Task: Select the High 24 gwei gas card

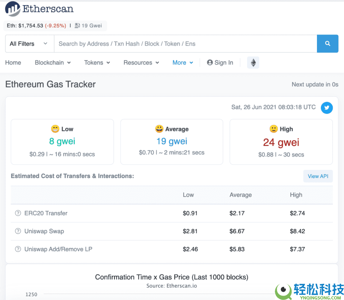Action: [281, 142]
